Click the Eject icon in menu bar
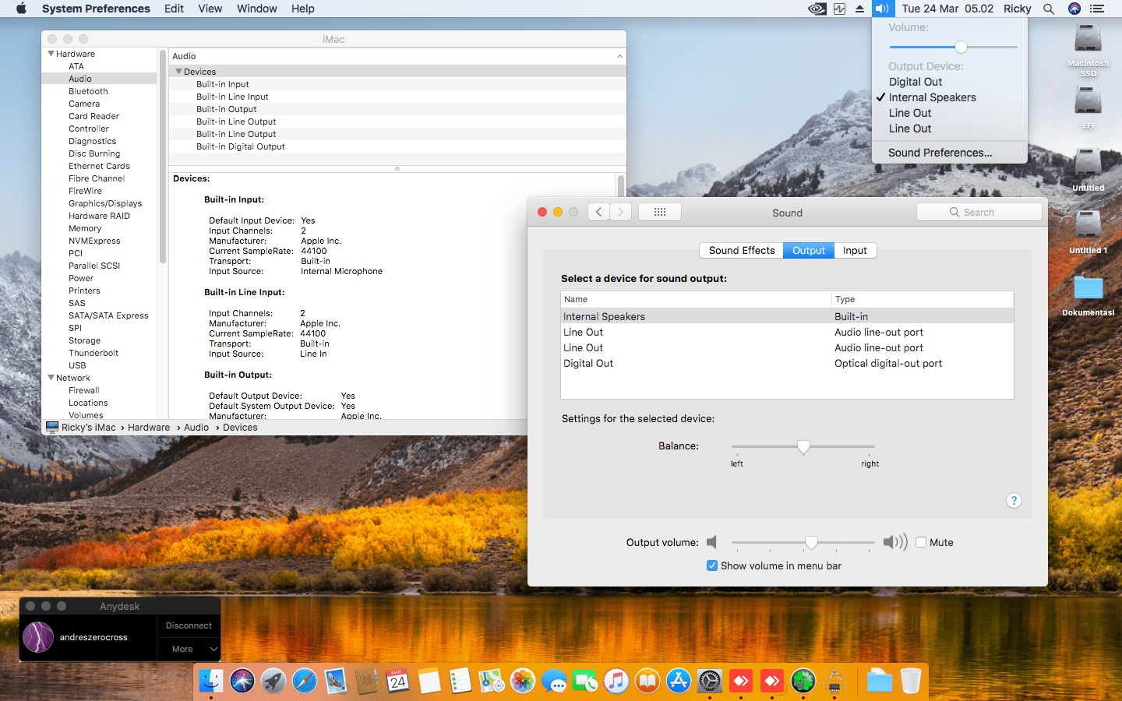Screen dimensions: 1122x701 [x=859, y=9]
